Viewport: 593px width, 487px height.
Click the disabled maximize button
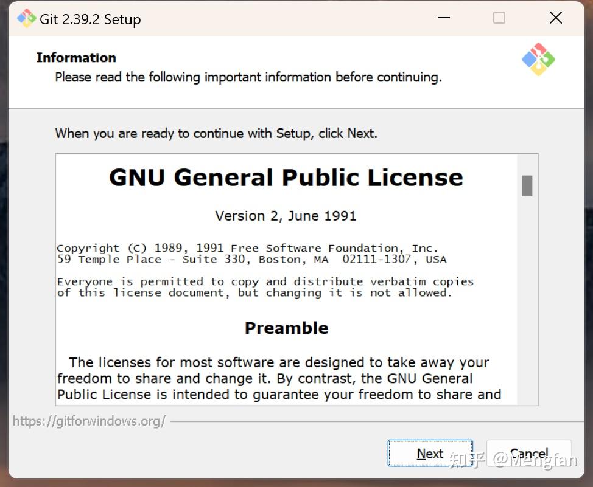tap(499, 18)
